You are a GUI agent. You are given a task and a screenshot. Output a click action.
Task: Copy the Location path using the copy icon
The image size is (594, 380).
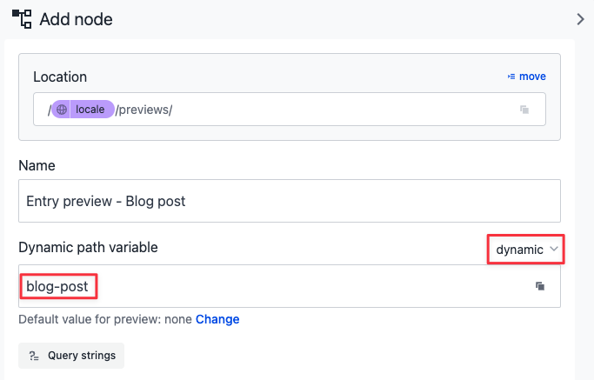(x=524, y=110)
